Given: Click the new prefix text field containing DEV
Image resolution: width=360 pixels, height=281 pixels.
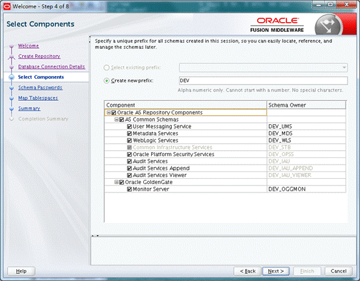Looking at the screenshot, I should pyautogui.click(x=263, y=81).
